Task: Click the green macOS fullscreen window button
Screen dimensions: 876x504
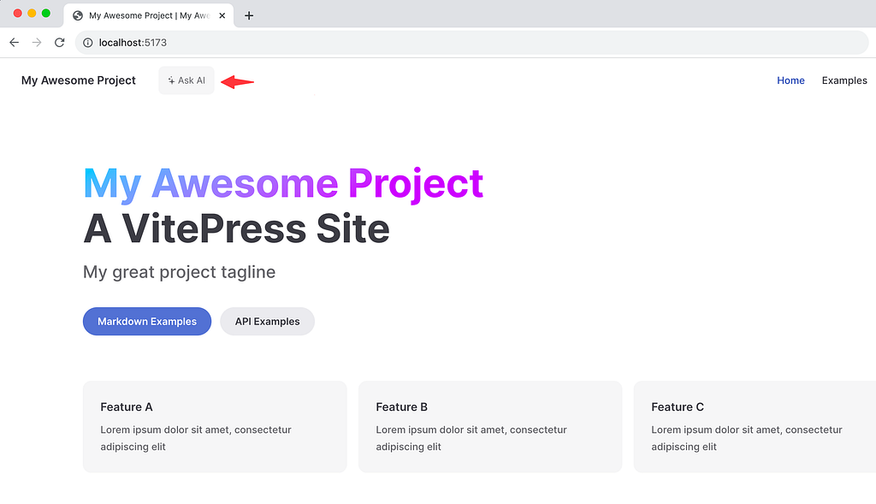Action: pos(46,14)
